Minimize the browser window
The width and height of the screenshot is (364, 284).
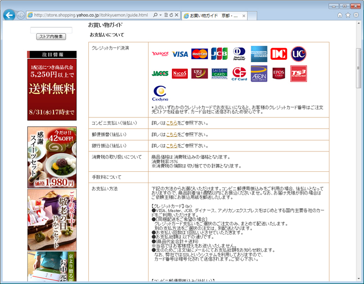pos(334,6)
